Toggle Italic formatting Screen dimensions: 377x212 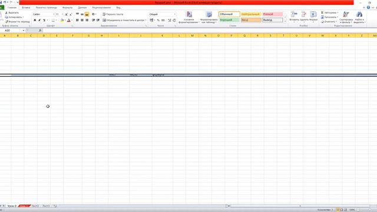pyautogui.click(x=39, y=20)
